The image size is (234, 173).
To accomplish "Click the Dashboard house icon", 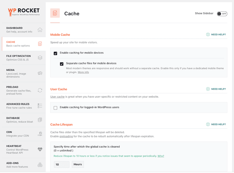I will [40, 30].
